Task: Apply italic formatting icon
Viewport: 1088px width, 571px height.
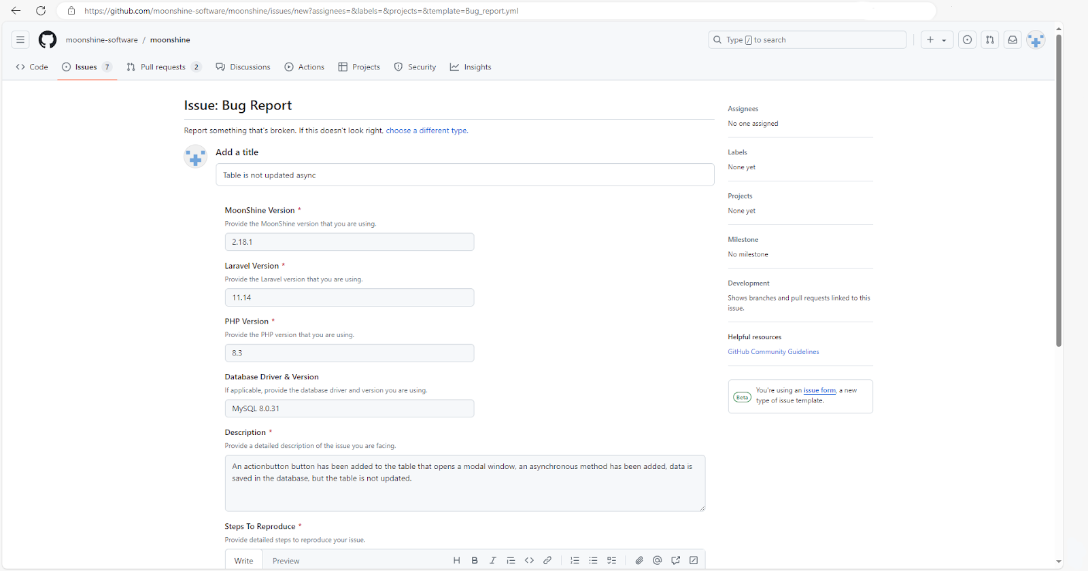Action: (x=493, y=560)
